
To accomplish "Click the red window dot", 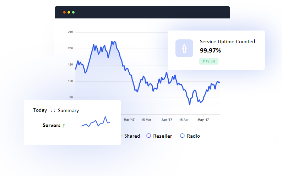I will [64, 12].
